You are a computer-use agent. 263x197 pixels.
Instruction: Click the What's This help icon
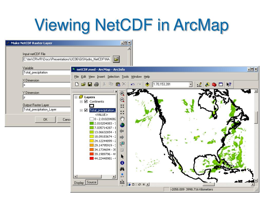[x=229, y=84]
